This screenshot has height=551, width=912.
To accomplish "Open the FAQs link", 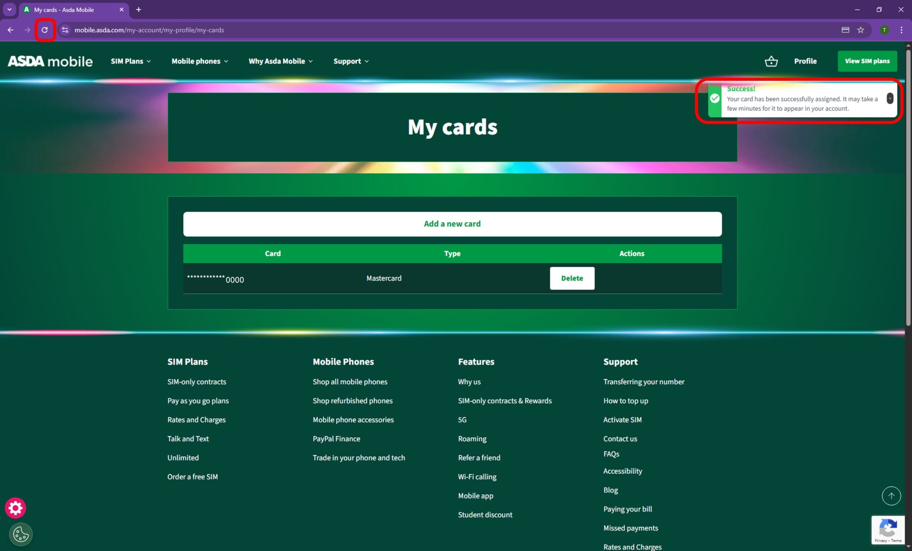I will click(x=611, y=454).
